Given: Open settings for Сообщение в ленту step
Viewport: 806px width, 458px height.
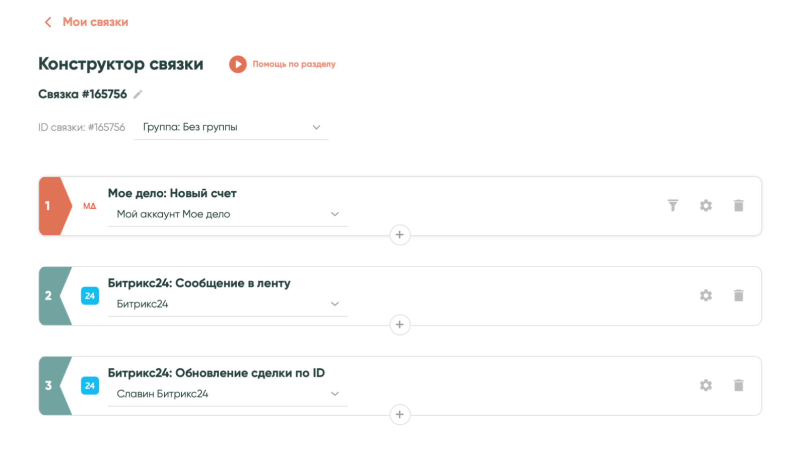Looking at the screenshot, I should 706,295.
